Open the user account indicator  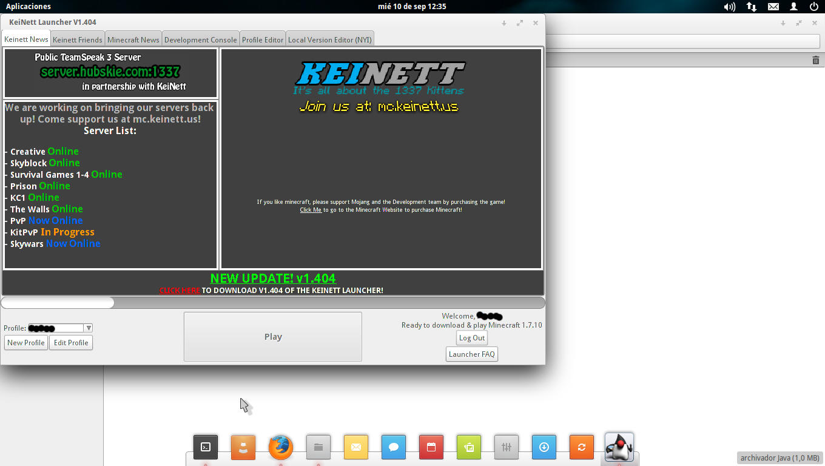tap(794, 7)
